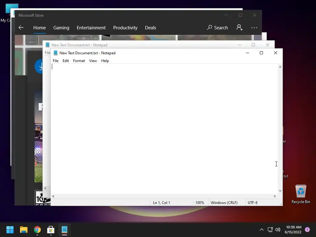Open the Edit menu in Notepad

click(66, 61)
